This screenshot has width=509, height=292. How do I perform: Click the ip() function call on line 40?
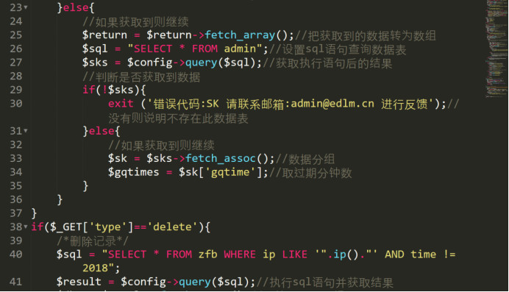click(346, 254)
